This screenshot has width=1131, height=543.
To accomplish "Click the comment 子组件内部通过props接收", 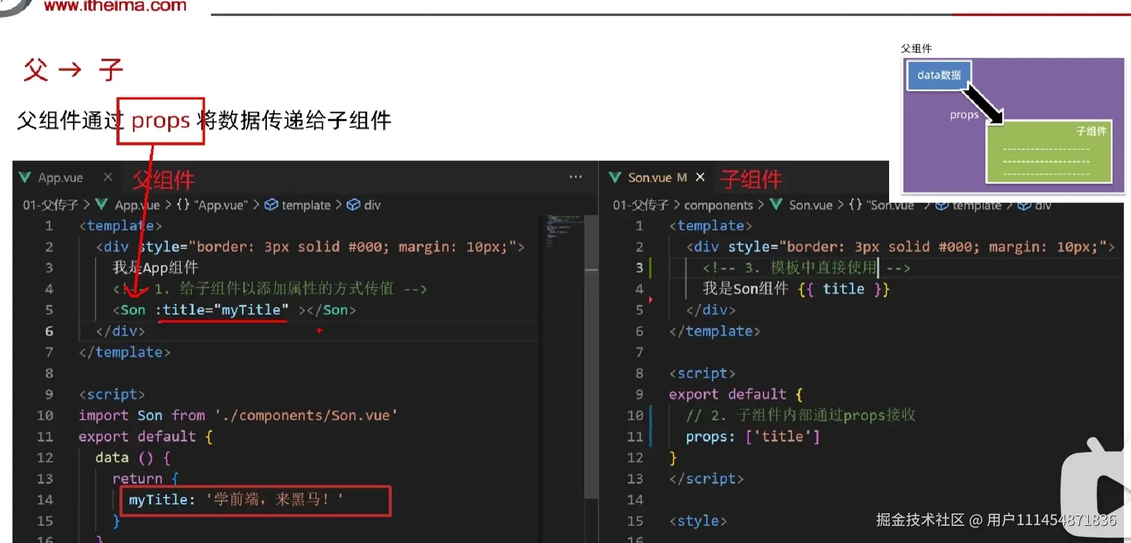I will 801,415.
